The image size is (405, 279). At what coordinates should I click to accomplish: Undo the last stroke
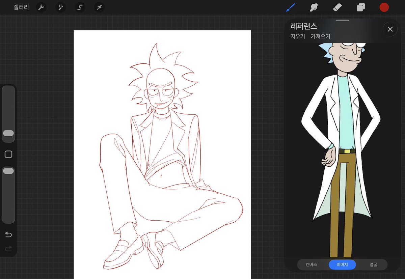pyautogui.click(x=8, y=234)
